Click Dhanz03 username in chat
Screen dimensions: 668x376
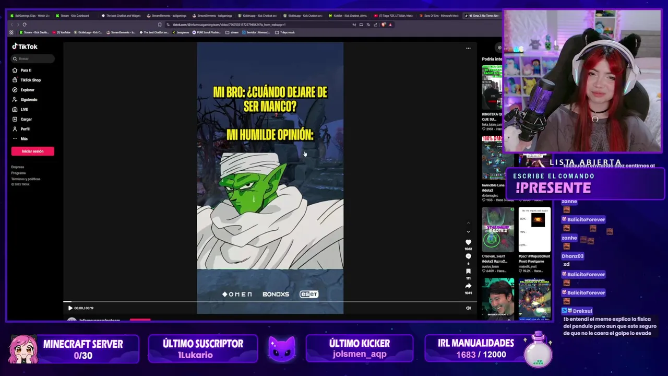click(572, 256)
